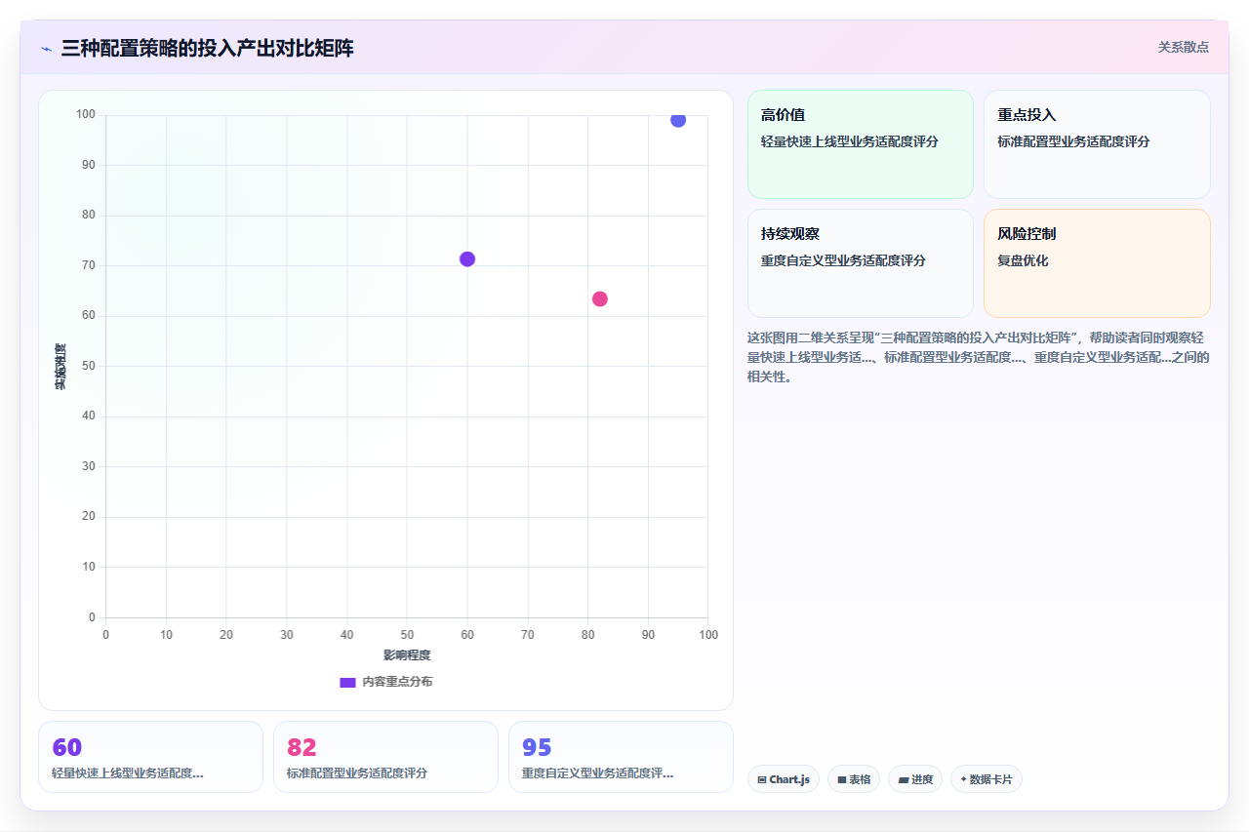Select the 数据卡片 tag chip
Screen dimensions: 1249x832
[987, 779]
